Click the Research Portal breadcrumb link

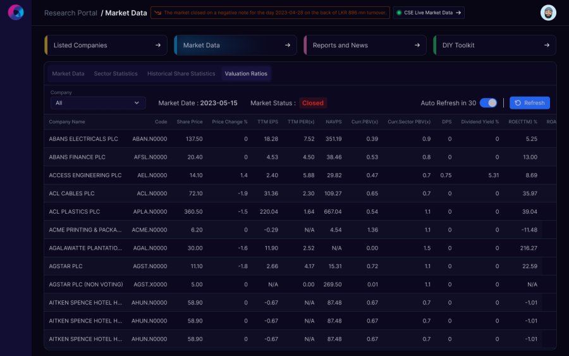point(71,13)
